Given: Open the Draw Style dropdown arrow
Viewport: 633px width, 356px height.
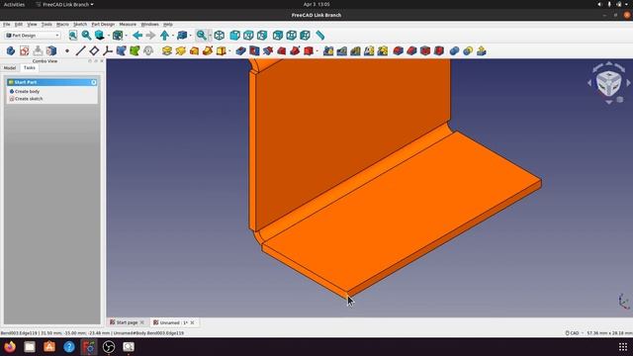Looking at the screenshot, I should [109, 36].
